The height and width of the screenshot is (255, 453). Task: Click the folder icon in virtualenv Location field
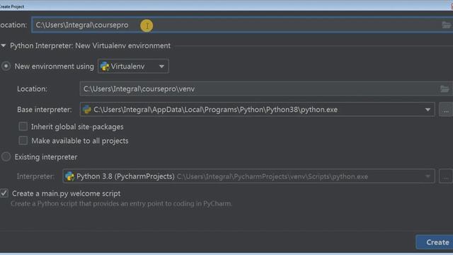click(445, 89)
